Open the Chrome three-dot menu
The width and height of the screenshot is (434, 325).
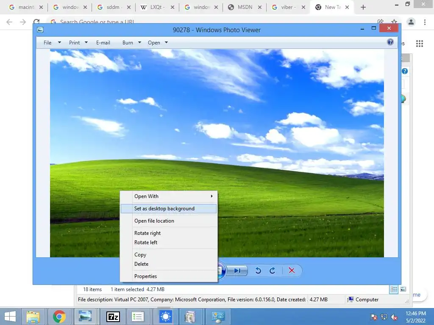coord(425,22)
